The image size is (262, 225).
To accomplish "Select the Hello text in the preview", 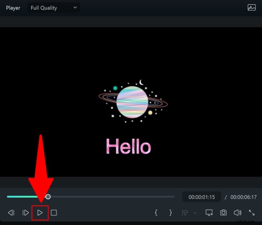I will 129,146.
